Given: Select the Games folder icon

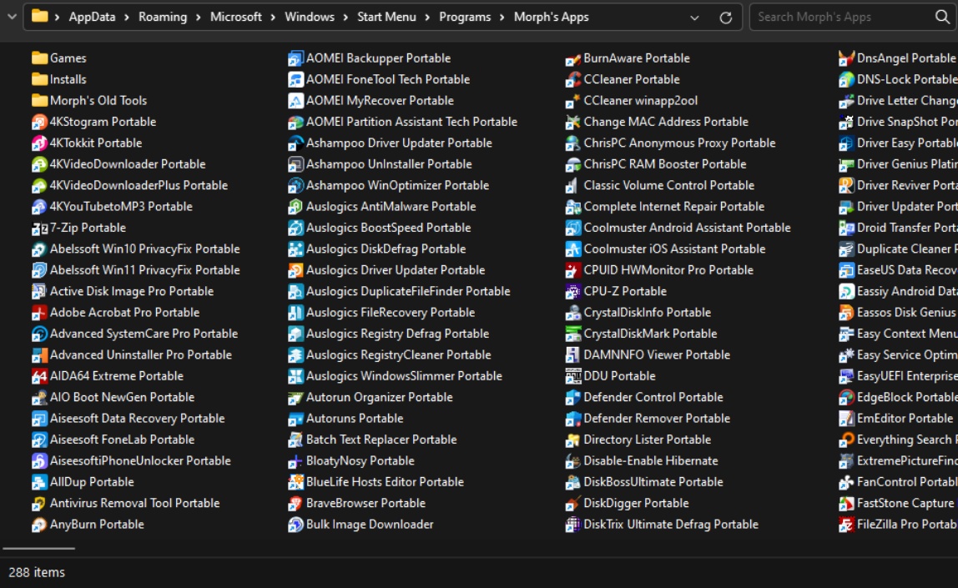Looking at the screenshot, I should tap(39, 58).
